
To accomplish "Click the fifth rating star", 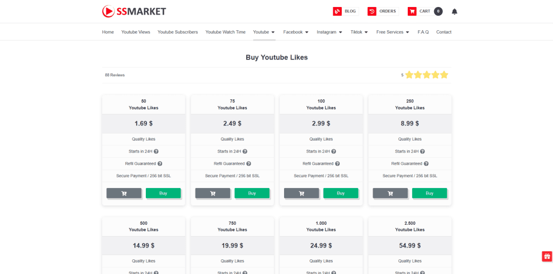I will pyautogui.click(x=444, y=75).
